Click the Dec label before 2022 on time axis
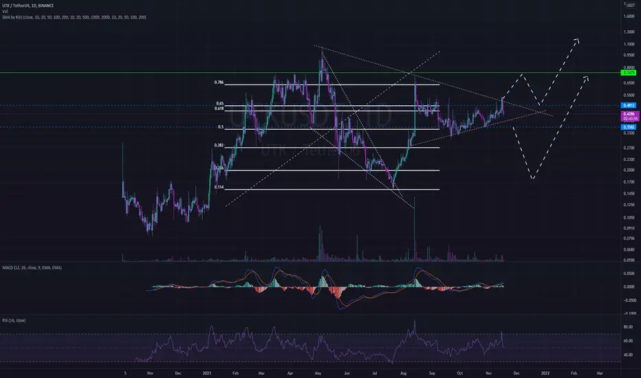The image size is (641, 378). pyautogui.click(x=517, y=373)
